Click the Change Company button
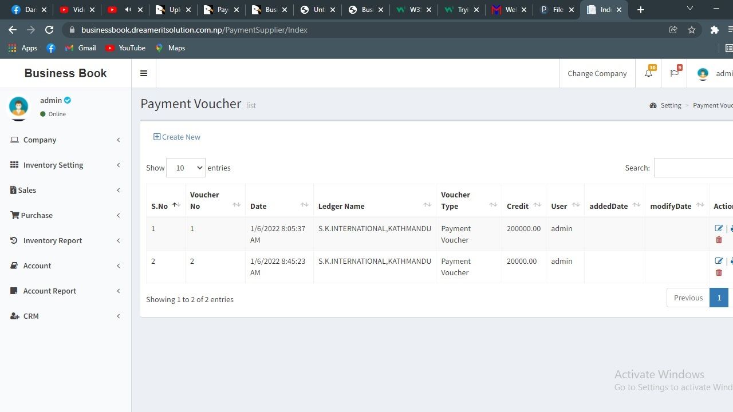733x412 pixels. pos(597,73)
